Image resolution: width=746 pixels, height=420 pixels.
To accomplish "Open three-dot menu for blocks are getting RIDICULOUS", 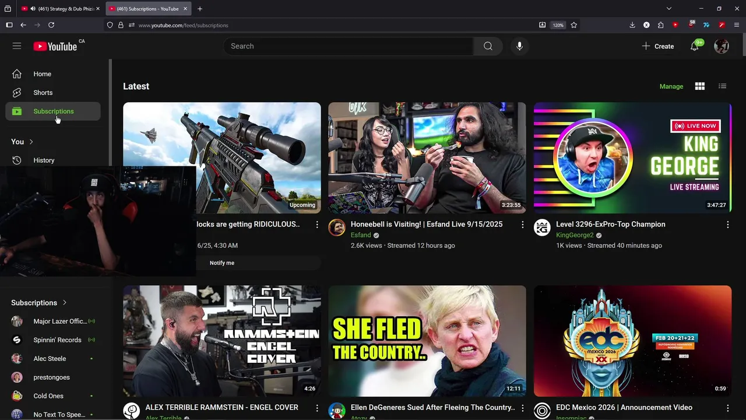I will (x=317, y=225).
